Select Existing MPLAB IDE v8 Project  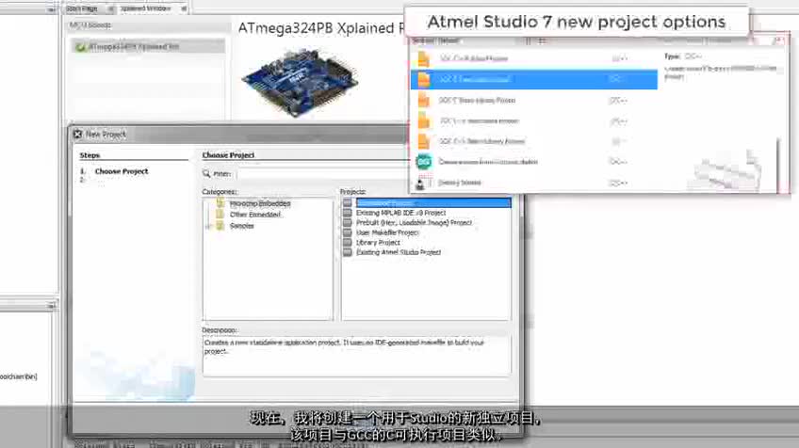[400, 213]
